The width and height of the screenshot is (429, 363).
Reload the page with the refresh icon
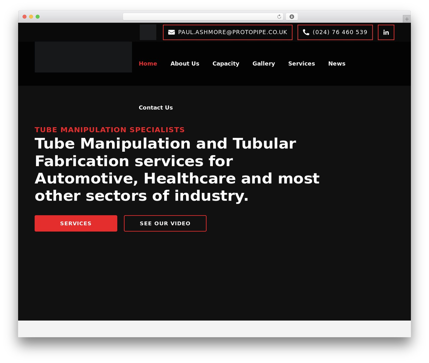coord(279,17)
